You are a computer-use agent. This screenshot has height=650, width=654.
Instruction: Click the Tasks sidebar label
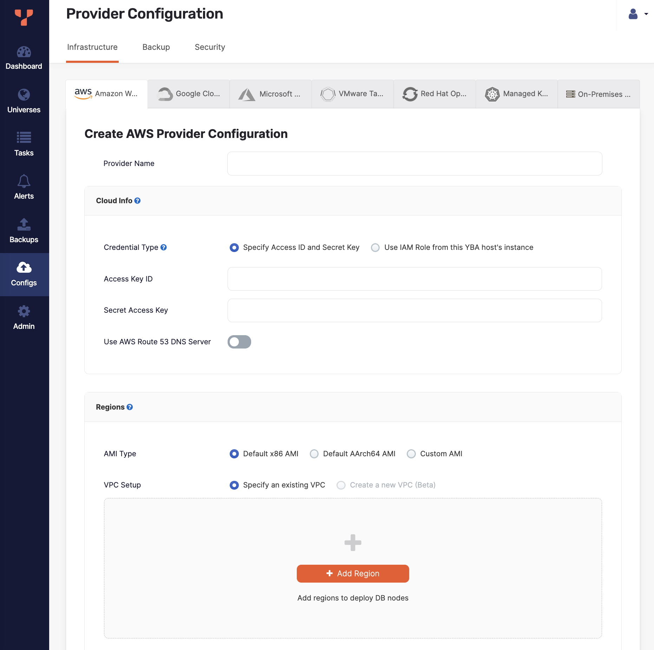(24, 153)
